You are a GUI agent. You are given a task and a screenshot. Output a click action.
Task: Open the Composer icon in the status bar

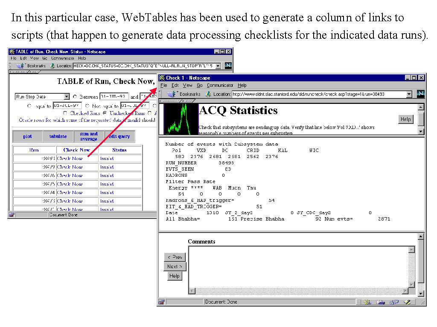tap(408, 302)
